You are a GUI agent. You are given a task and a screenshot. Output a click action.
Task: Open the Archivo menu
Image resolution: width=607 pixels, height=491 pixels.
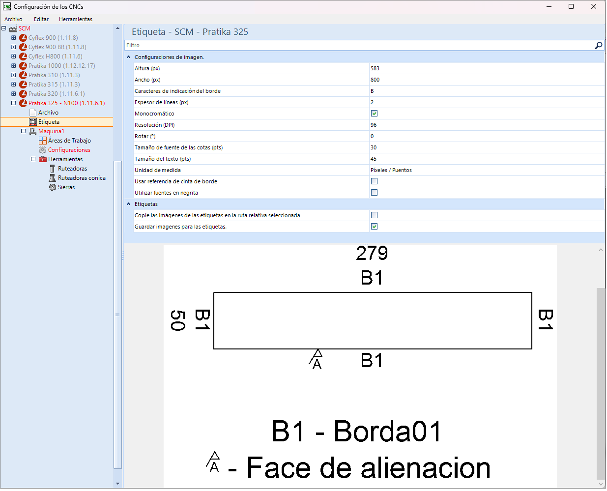click(x=13, y=19)
